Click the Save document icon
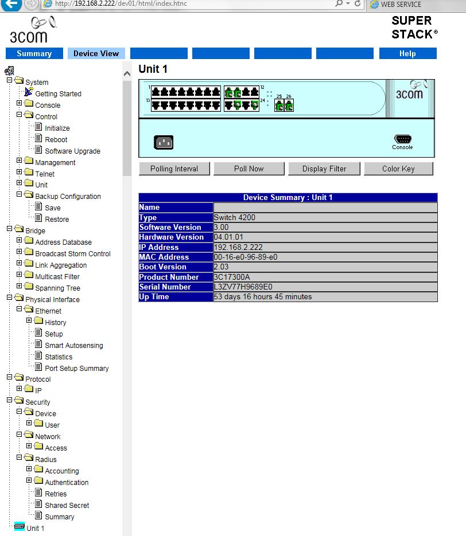This screenshot has height=536, width=466. [x=38, y=206]
